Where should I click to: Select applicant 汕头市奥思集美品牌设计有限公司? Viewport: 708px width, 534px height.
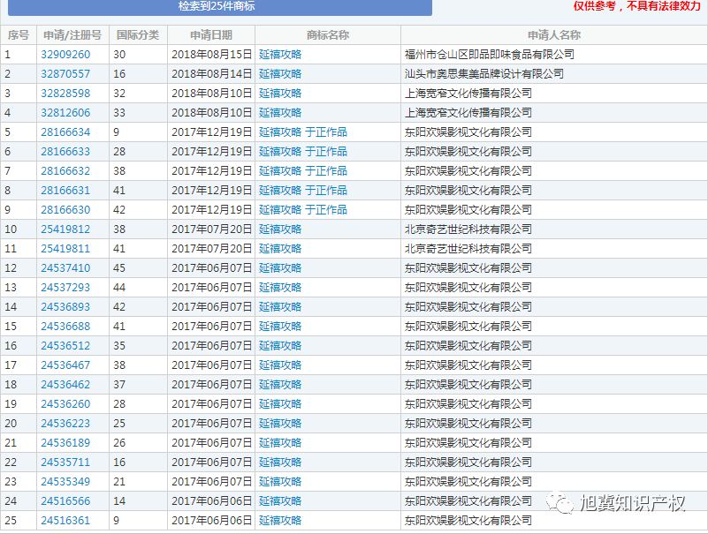pyautogui.click(x=484, y=74)
